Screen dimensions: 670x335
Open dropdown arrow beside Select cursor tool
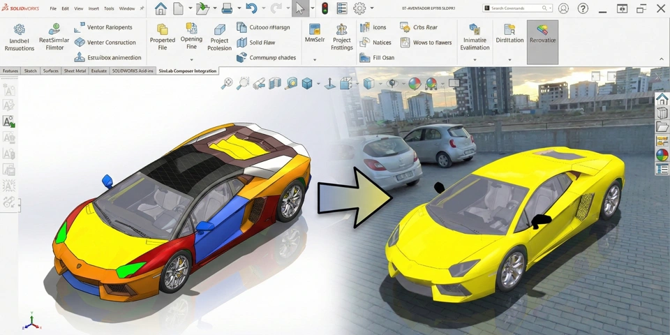(x=313, y=8)
